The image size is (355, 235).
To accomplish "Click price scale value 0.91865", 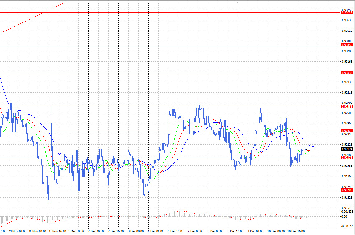I will (x=347, y=176).
